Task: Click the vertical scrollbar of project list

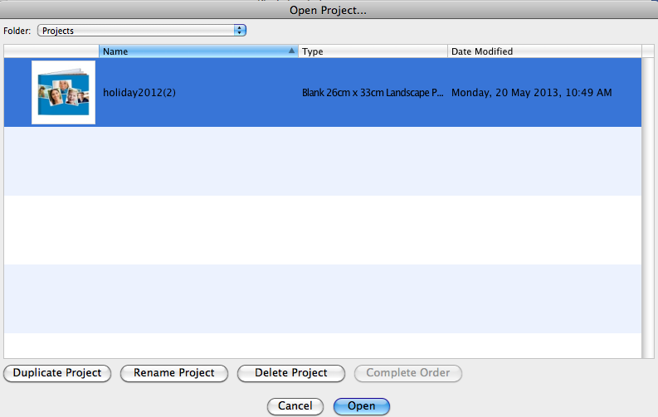Action: click(648, 208)
